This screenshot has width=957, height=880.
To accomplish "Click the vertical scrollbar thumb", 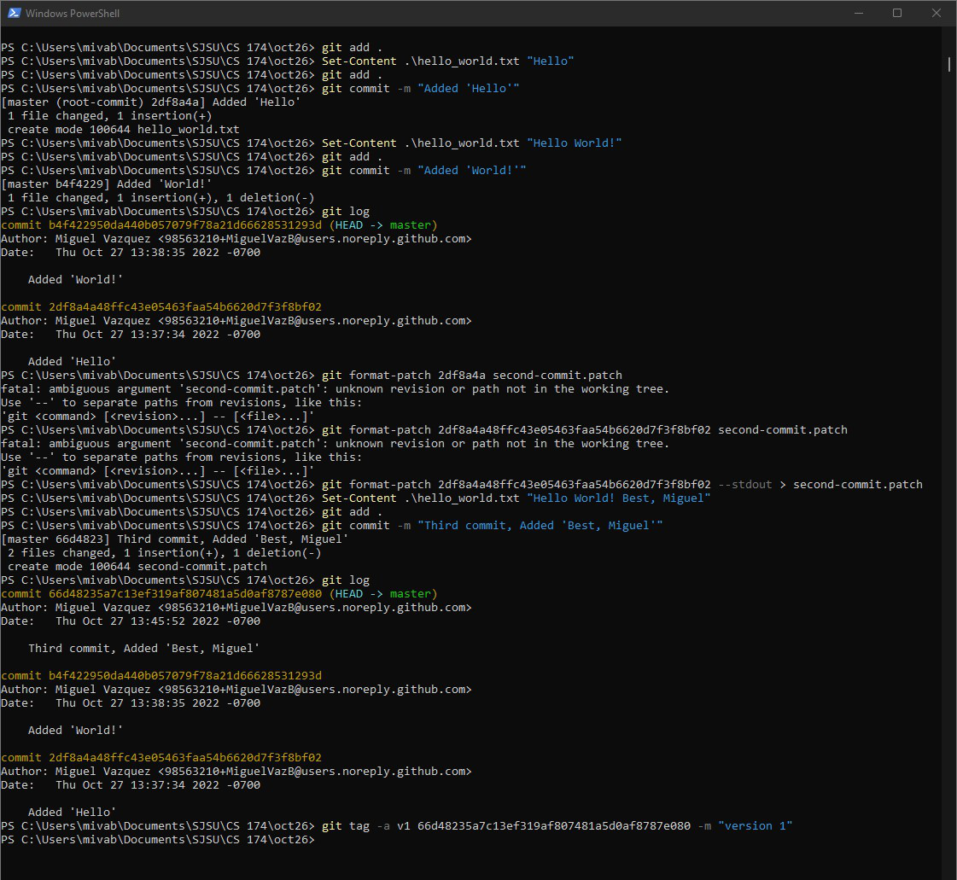I will pos(949,64).
